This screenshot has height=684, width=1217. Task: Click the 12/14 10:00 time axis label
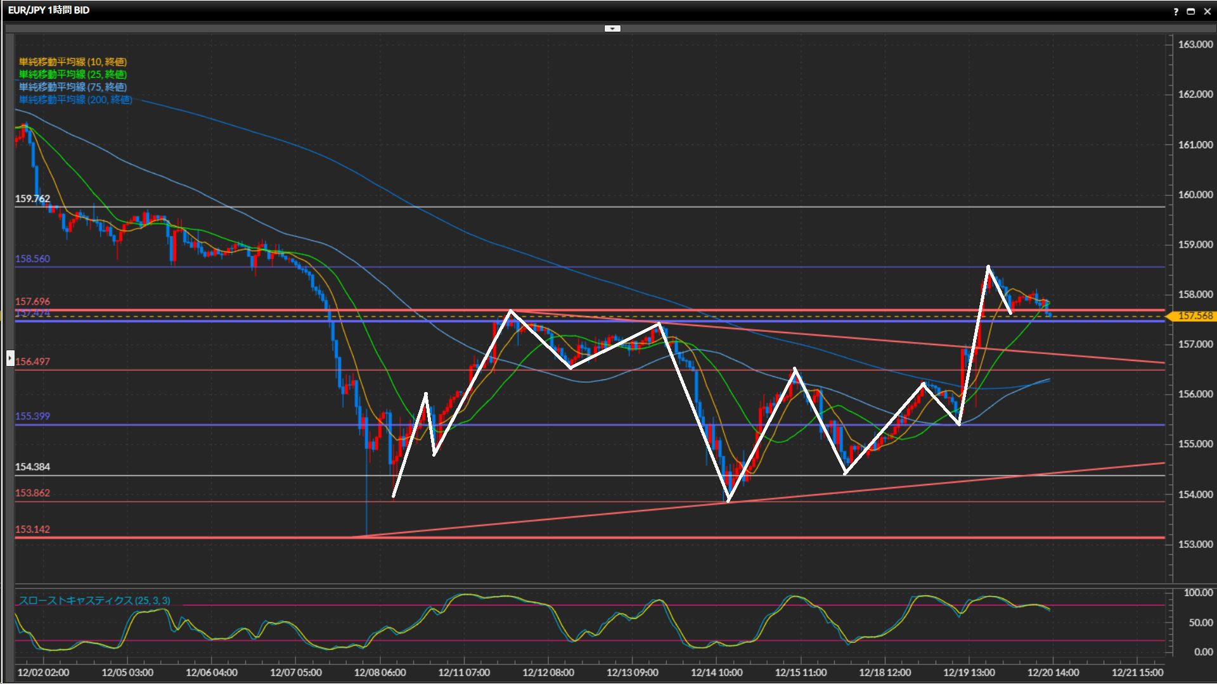(716, 673)
